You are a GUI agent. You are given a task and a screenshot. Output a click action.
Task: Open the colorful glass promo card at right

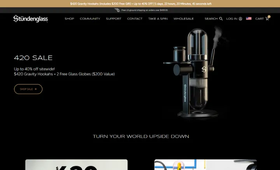pos(206,165)
